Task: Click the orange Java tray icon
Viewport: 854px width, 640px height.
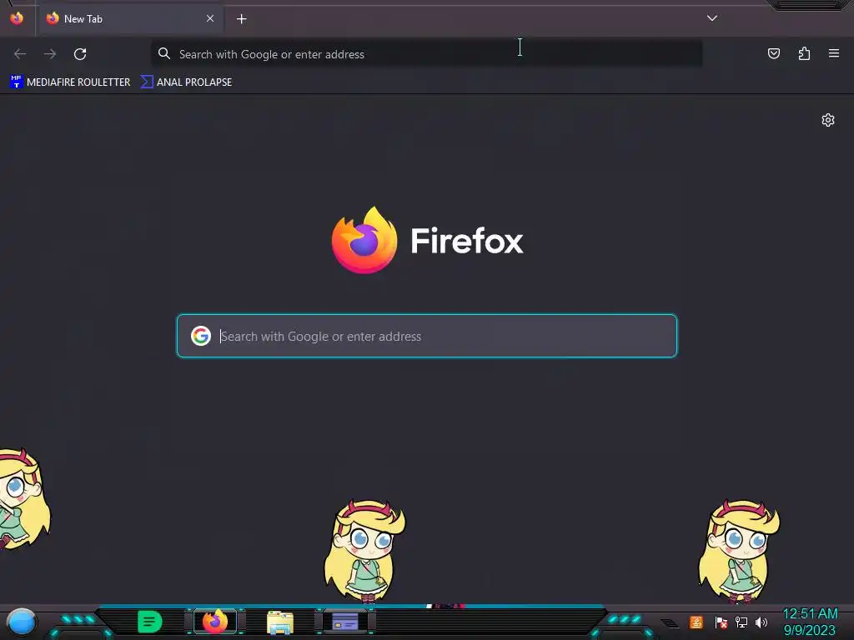Action: click(x=696, y=622)
